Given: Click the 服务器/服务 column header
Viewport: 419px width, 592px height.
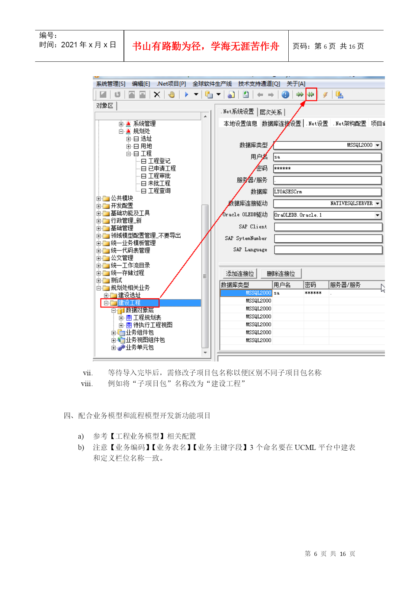Looking at the screenshot, I should click(357, 285).
